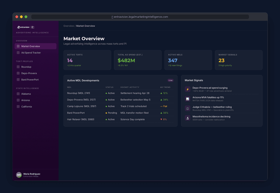Click the California sidebar icon
The image size is (280, 193).
18,107
